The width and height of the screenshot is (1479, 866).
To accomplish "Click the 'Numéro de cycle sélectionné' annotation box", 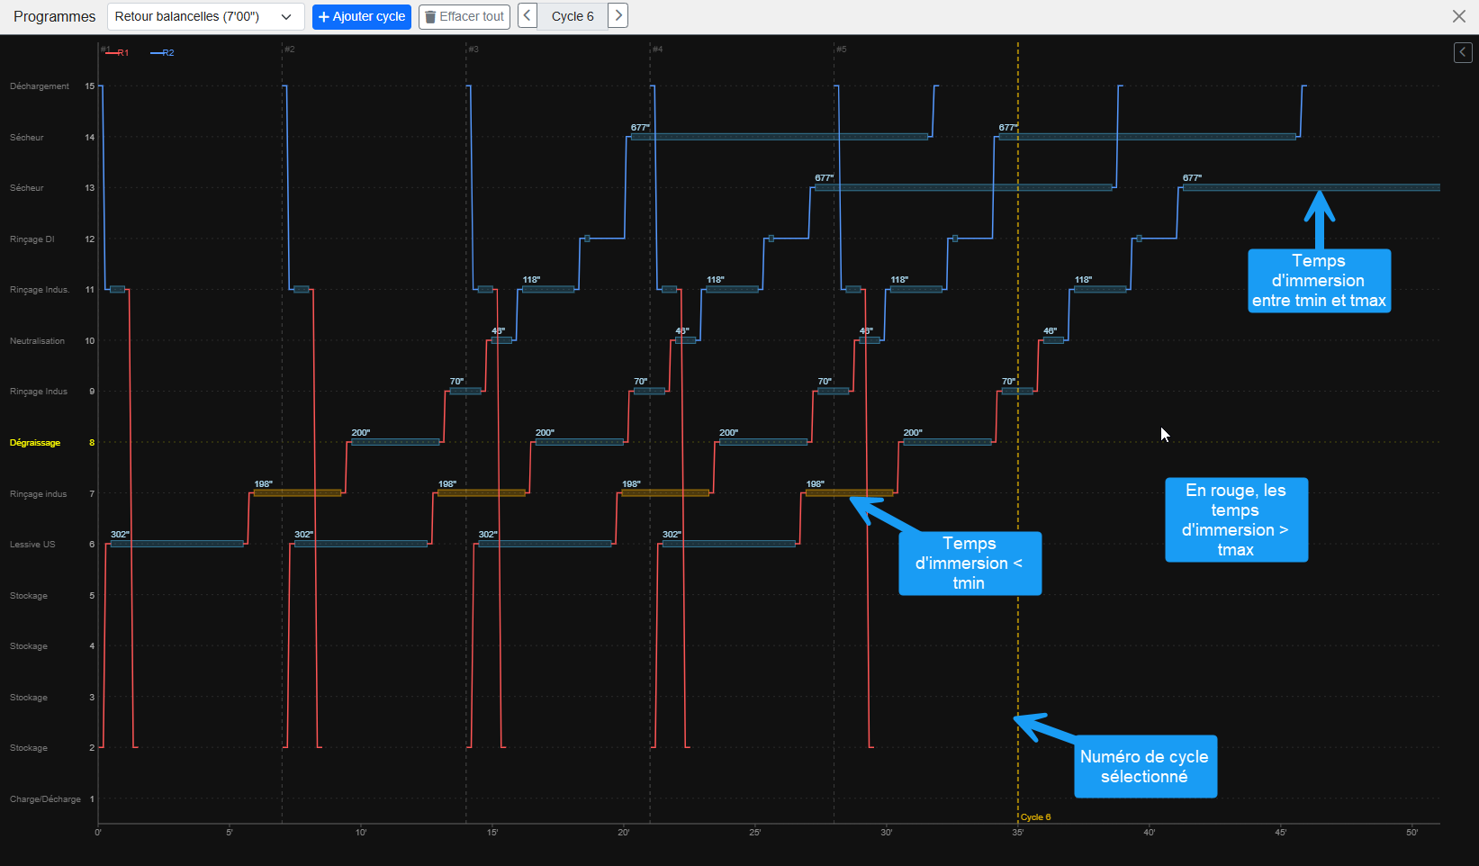I will pos(1145,767).
